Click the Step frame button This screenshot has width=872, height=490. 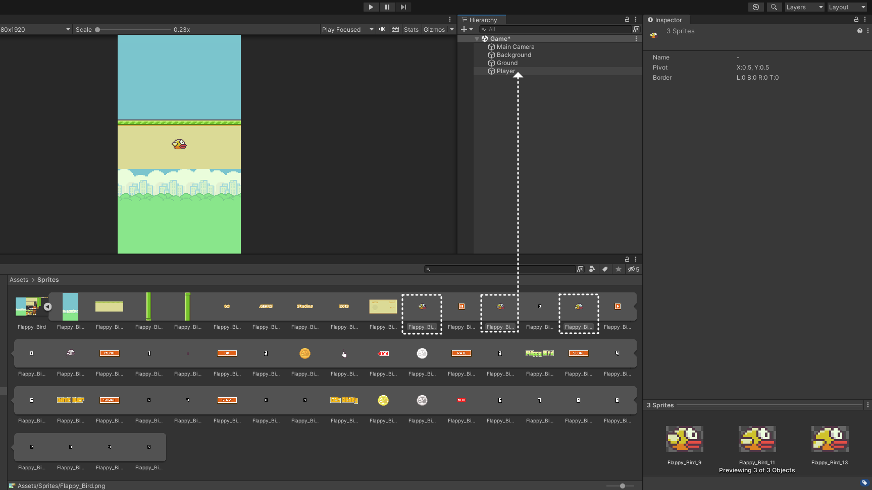pyautogui.click(x=403, y=7)
